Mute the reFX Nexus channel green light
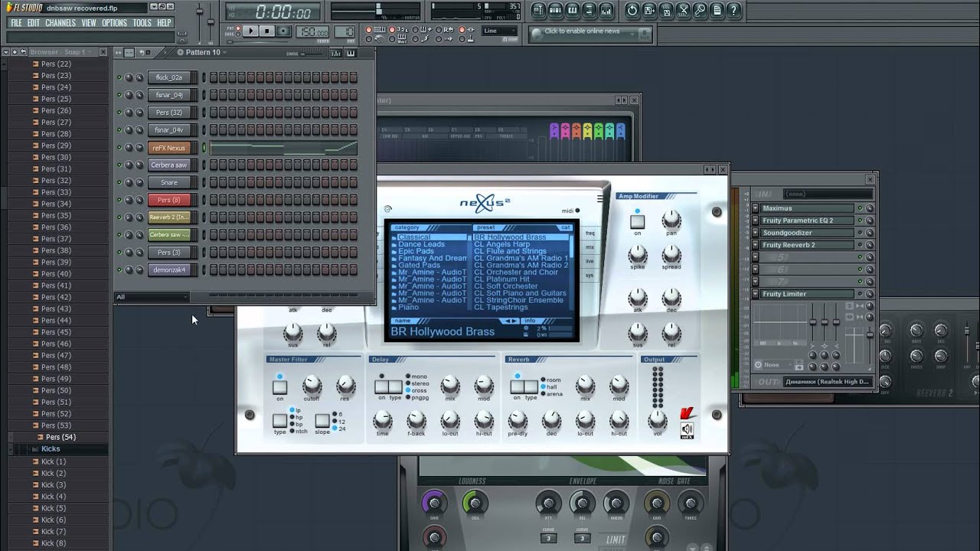Image resolution: width=980 pixels, height=551 pixels. point(119,148)
